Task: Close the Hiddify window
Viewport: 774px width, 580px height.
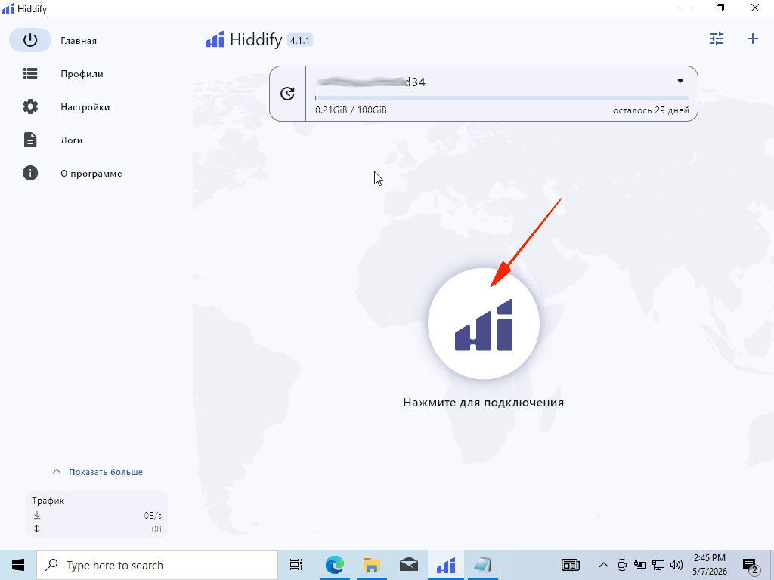Action: [x=755, y=8]
